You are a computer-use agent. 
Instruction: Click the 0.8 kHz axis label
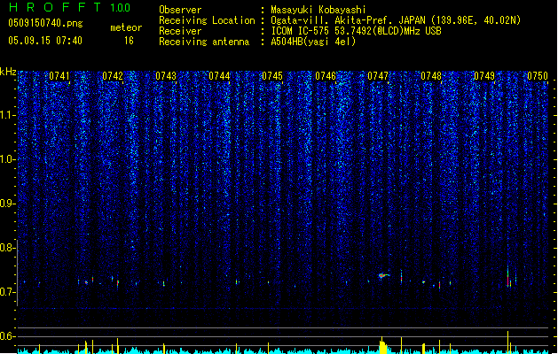8,248
